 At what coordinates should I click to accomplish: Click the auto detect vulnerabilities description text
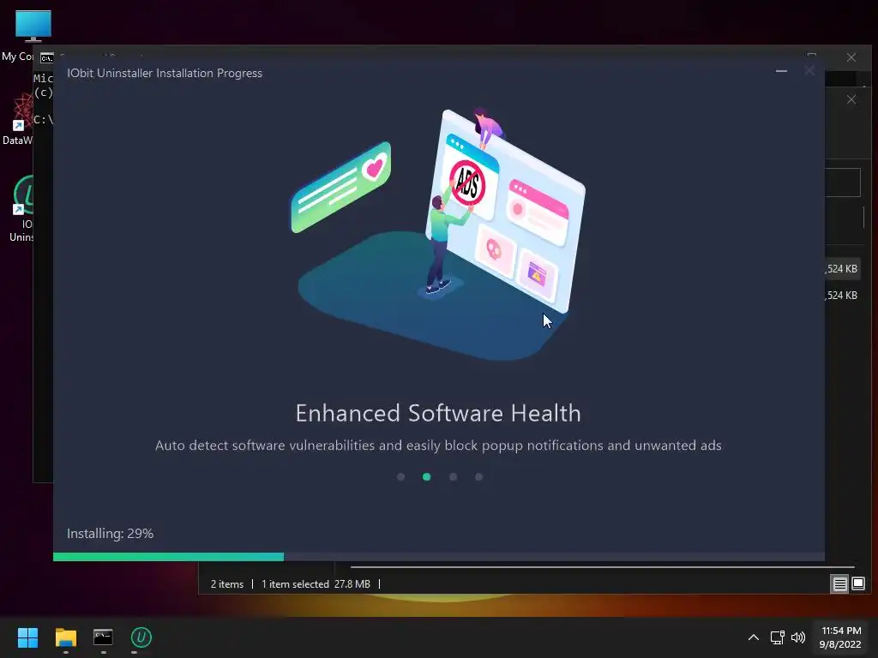pos(438,446)
